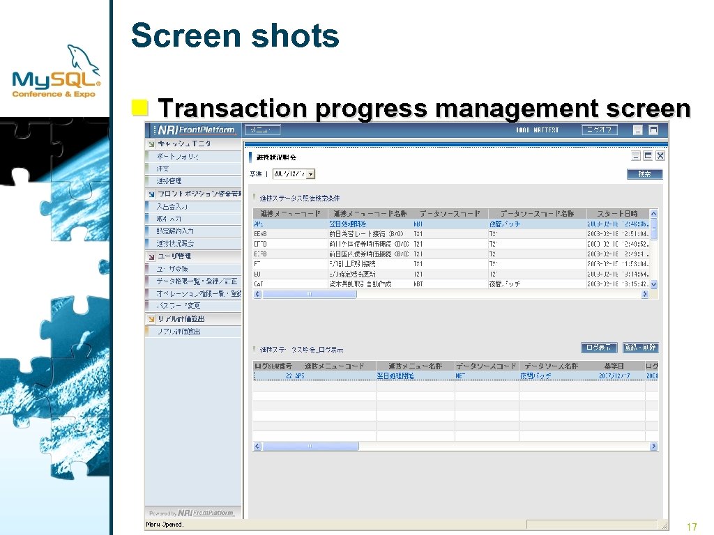The height and width of the screenshot is (535, 714).
Task: Click the right arrow of the horizontal scrollbar
Action: (x=645, y=295)
